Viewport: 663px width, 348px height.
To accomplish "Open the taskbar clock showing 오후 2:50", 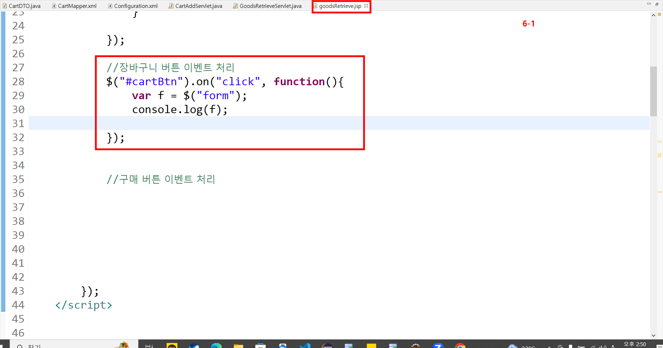I will pos(635,344).
